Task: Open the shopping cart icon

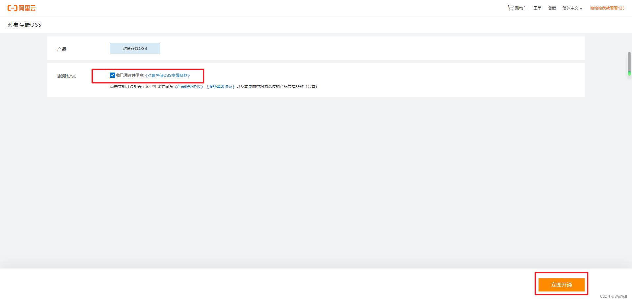Action: click(510, 8)
